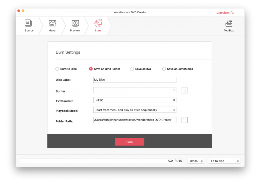Open the Fit to disc dropdown
The image size is (257, 183).
(x=224, y=161)
